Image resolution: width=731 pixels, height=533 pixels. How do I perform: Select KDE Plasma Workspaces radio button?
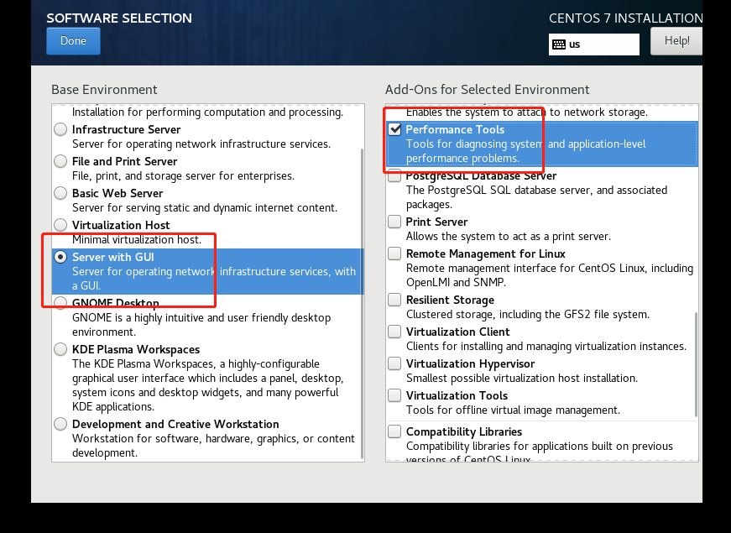[60, 349]
